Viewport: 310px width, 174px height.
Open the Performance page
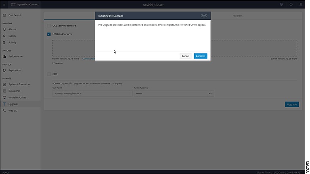click(x=15, y=56)
